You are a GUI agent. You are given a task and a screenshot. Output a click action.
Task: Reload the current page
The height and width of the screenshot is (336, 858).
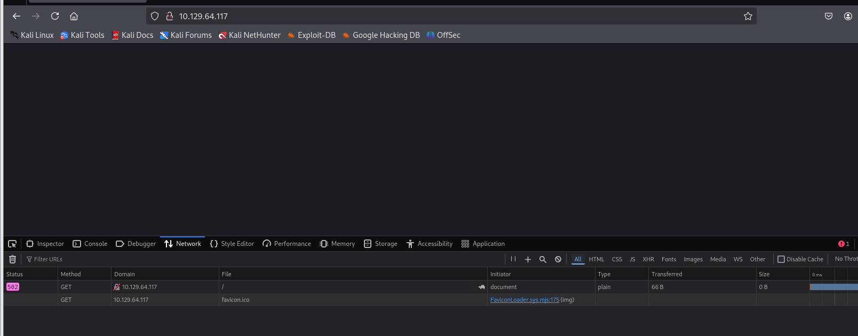click(x=55, y=17)
